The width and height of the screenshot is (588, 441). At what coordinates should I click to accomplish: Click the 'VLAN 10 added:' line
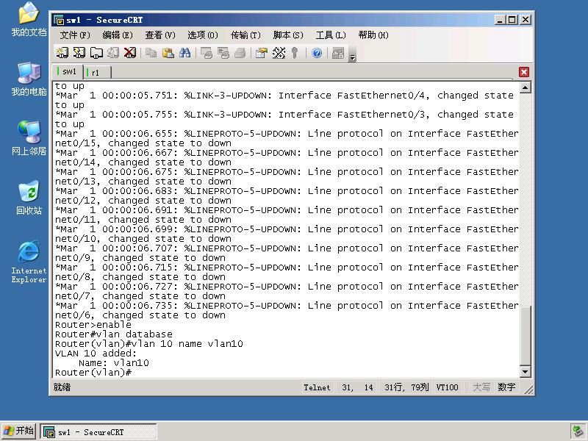tap(96, 354)
